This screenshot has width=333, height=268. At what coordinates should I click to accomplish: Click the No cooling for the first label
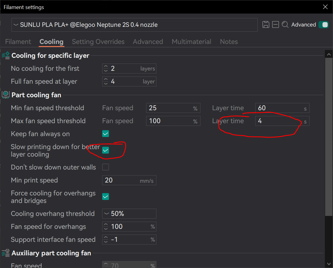[45, 69]
